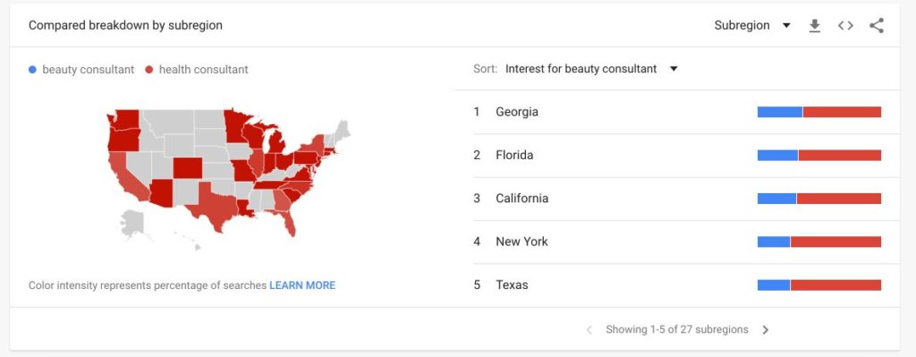The width and height of the screenshot is (916, 357).
Task: Click the Subregion dropdown arrow
Action: point(786,26)
